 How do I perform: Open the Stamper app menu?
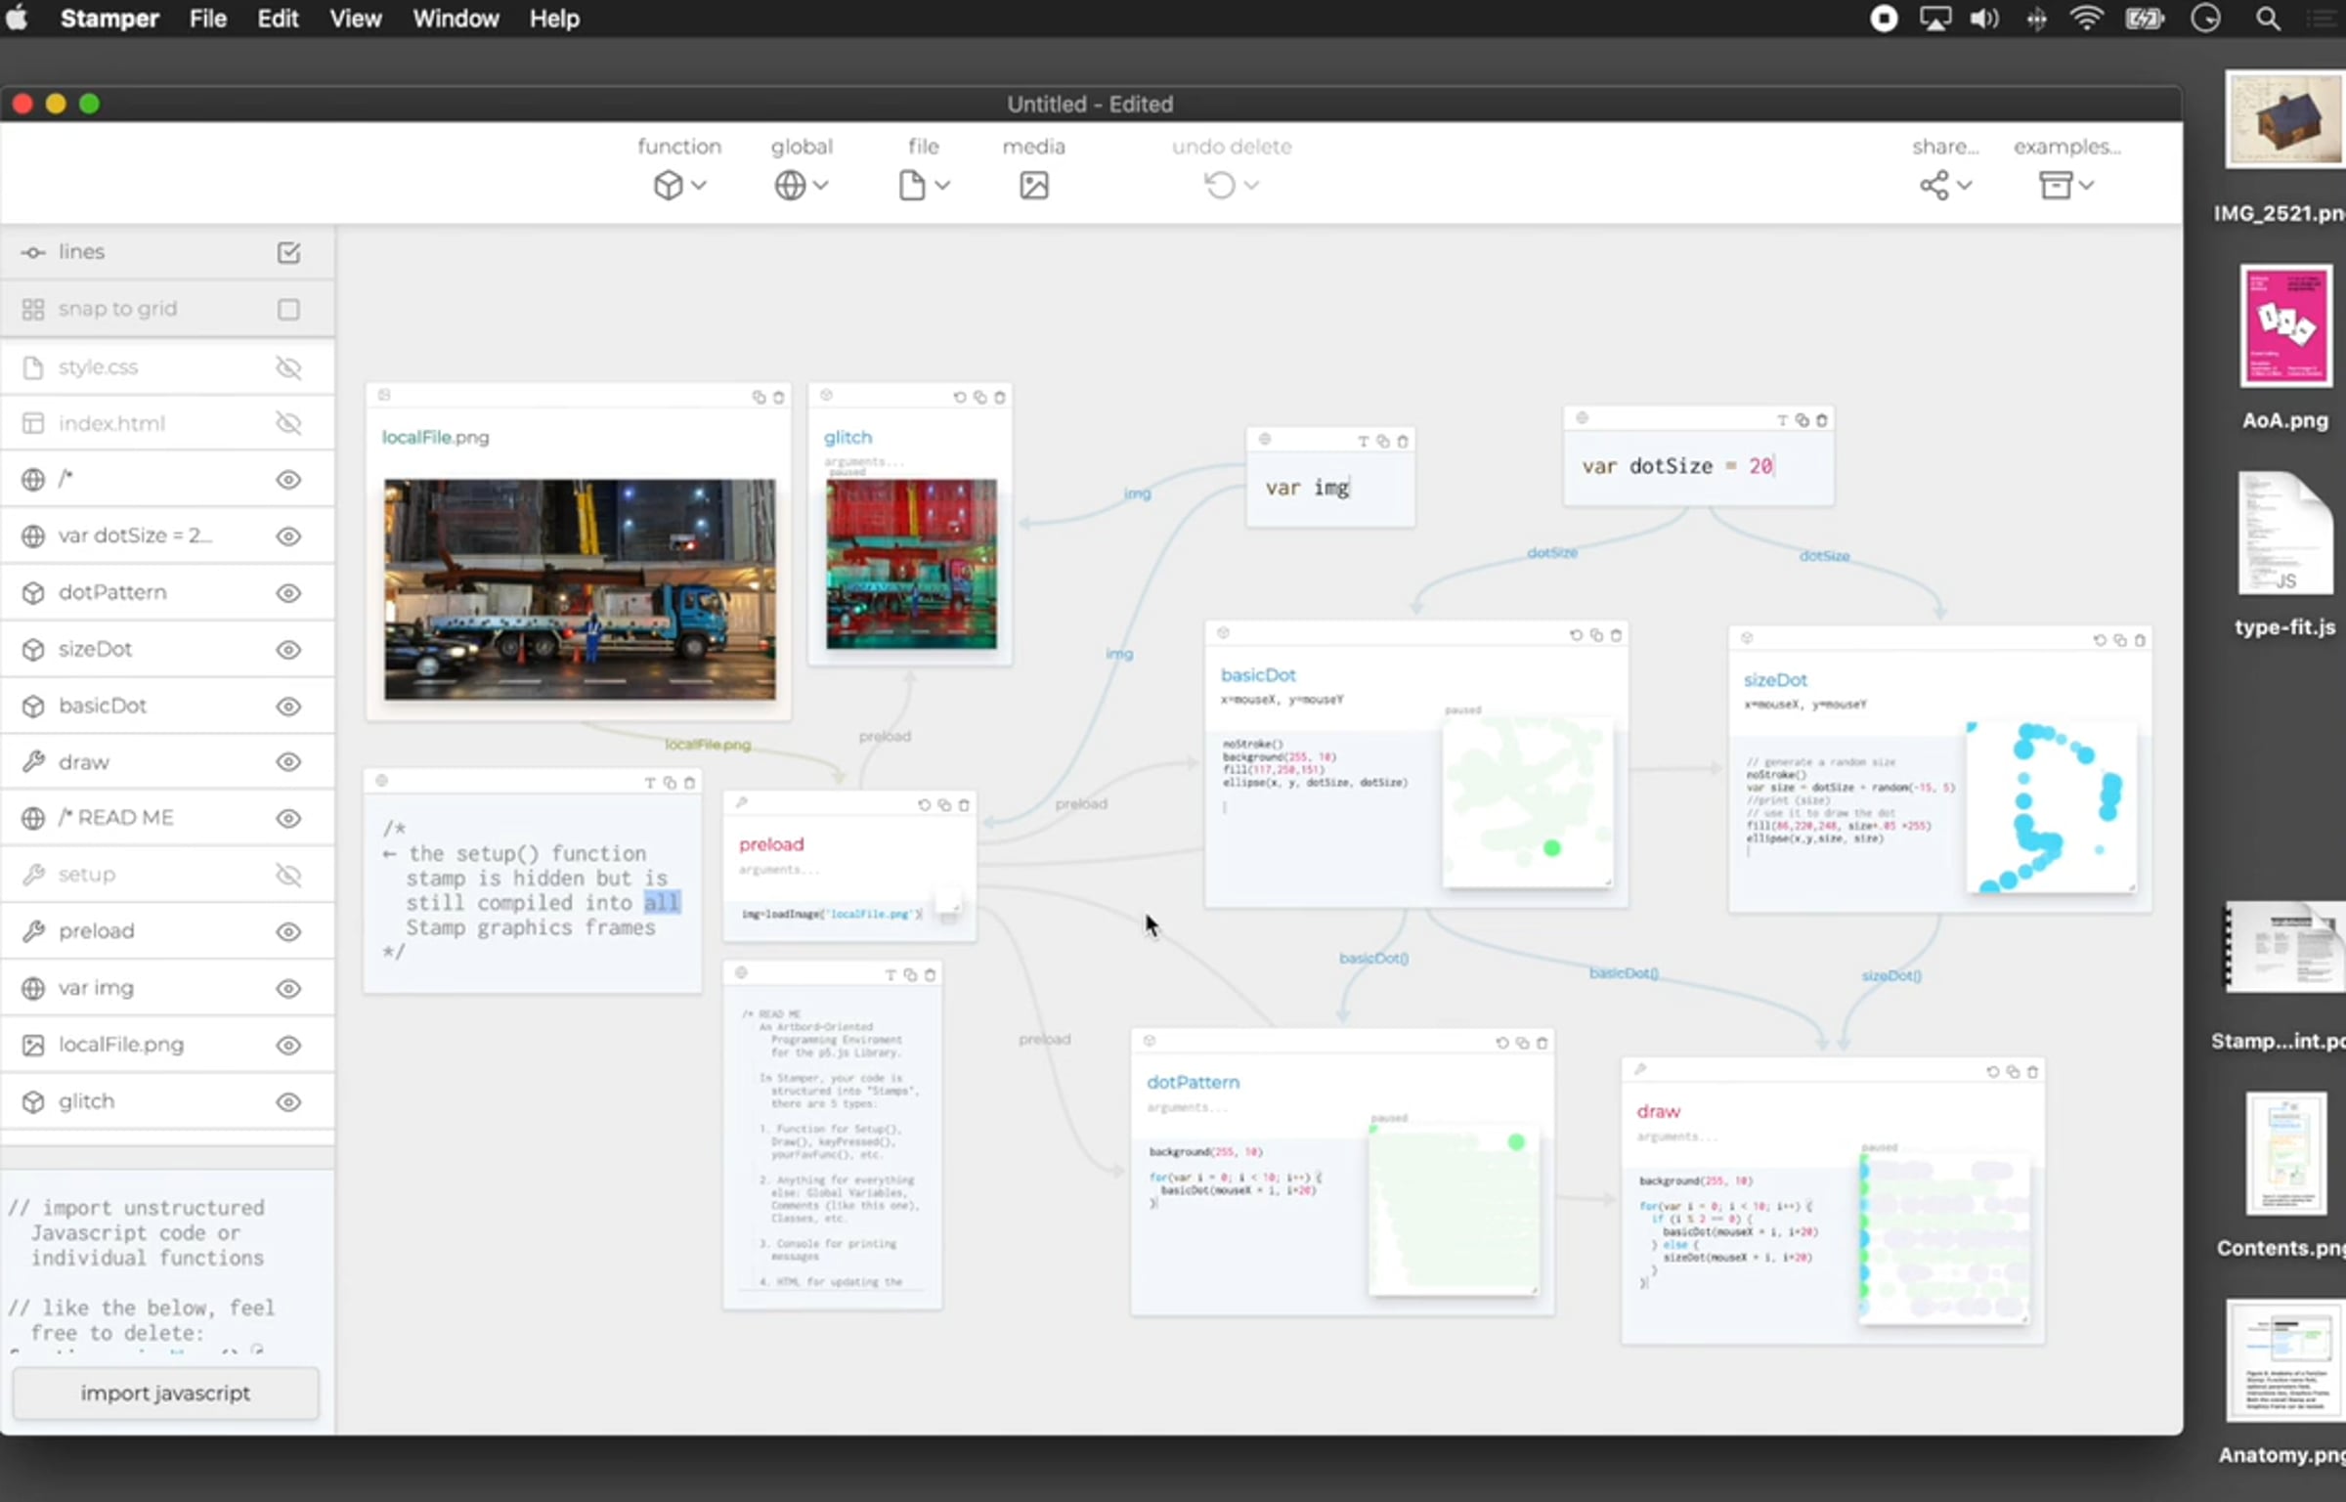(x=109, y=19)
